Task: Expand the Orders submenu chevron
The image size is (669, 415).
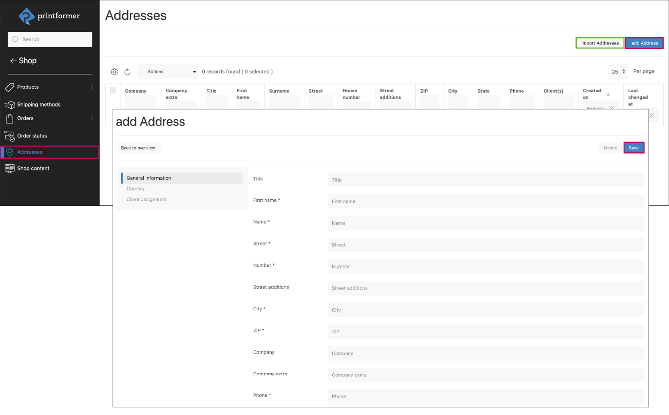Action: point(92,118)
